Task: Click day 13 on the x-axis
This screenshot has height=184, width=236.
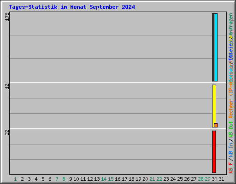Action: coord(97,179)
